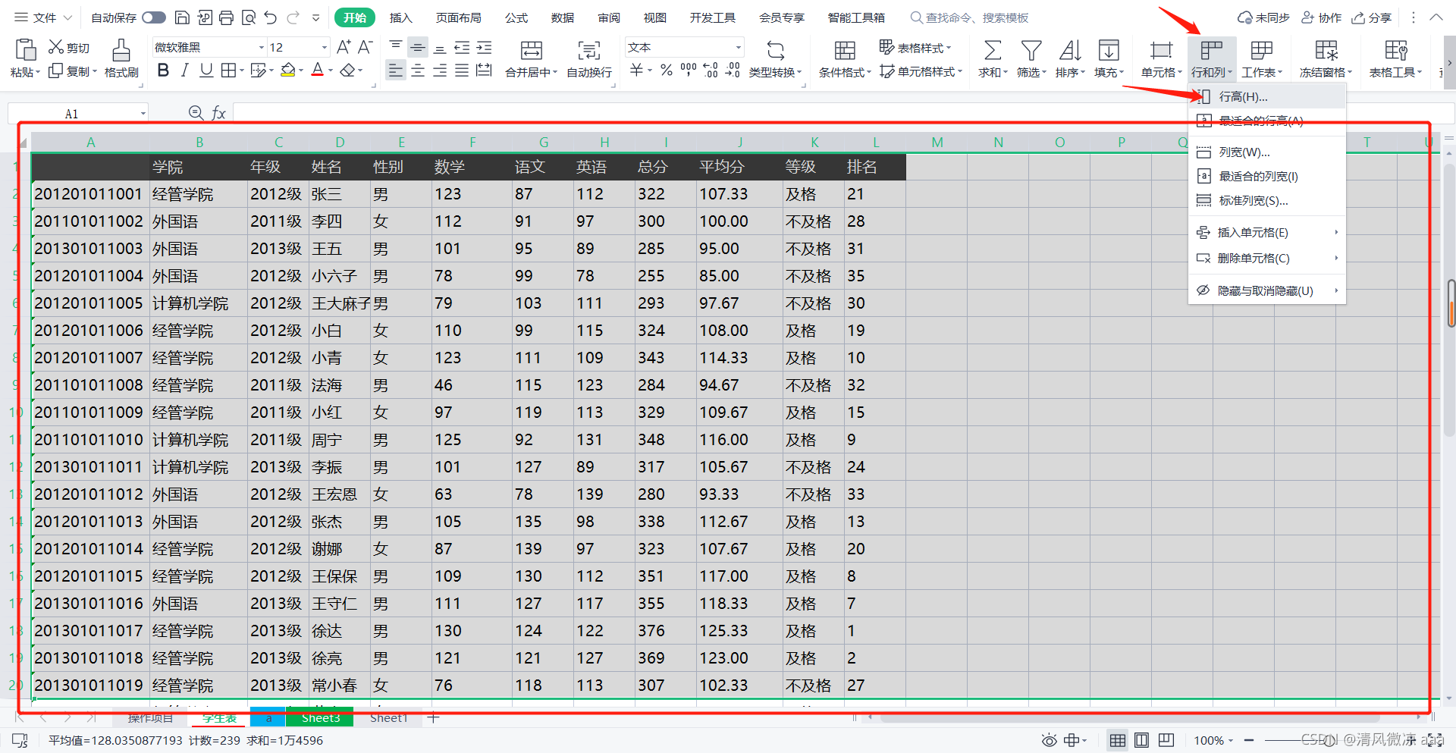Select 列宽(W)... menu item
1456x753 pixels.
tap(1266, 152)
